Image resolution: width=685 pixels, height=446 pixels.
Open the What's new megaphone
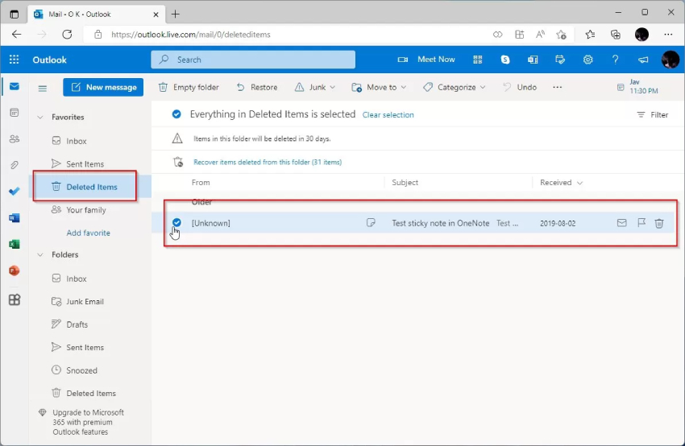coord(643,60)
